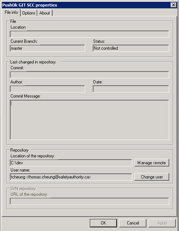Click the Commit field
The height and width of the screenshot is (231, 179).
pyautogui.click(x=89, y=75)
